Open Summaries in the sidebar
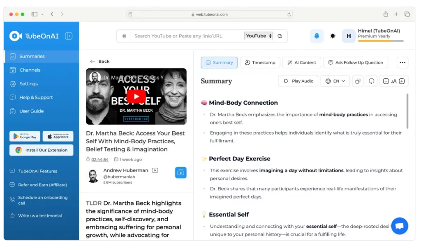The width and height of the screenshot is (421, 245). (42, 56)
